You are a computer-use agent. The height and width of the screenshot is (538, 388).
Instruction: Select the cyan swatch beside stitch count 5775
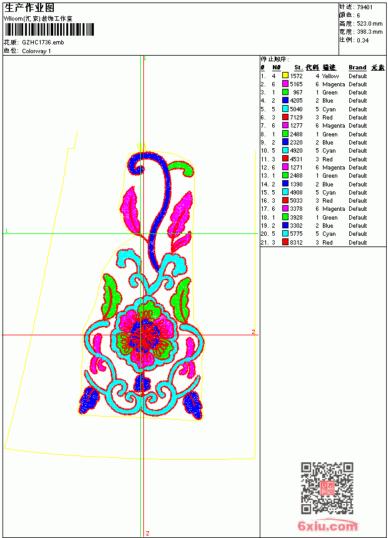(285, 233)
